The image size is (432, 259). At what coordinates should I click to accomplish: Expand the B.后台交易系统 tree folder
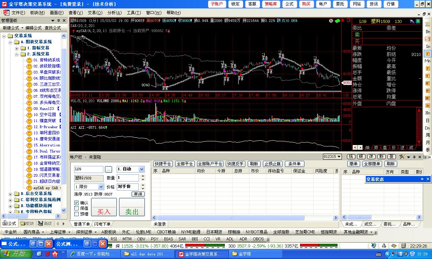pos(10,194)
